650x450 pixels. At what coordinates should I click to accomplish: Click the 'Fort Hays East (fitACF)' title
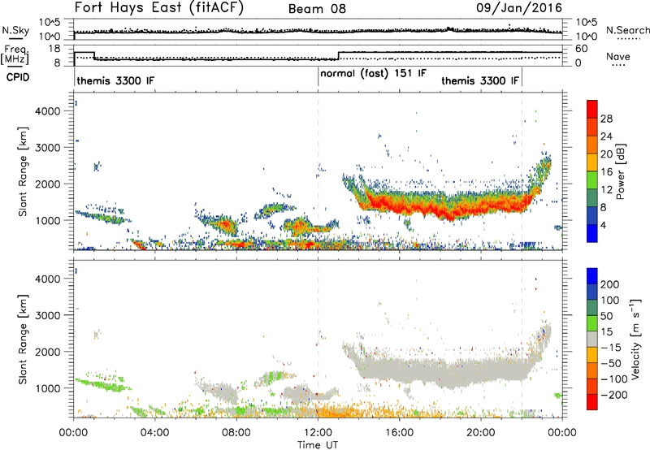pyautogui.click(x=158, y=7)
